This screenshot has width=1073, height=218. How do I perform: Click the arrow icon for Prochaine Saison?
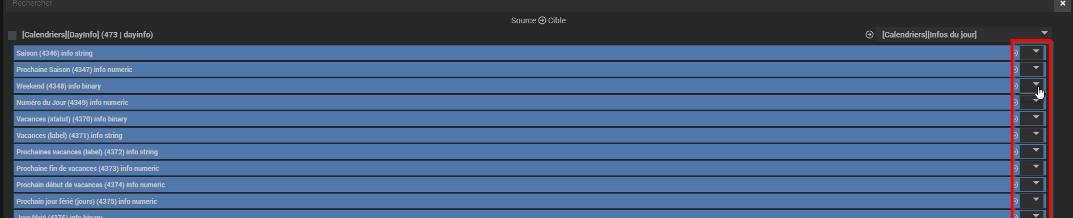click(x=1015, y=69)
